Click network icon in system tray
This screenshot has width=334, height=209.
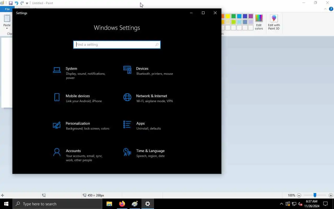click(294, 204)
